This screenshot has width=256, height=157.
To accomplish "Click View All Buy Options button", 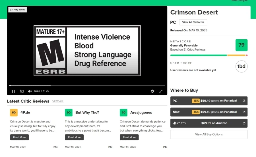I will point(209,134).
